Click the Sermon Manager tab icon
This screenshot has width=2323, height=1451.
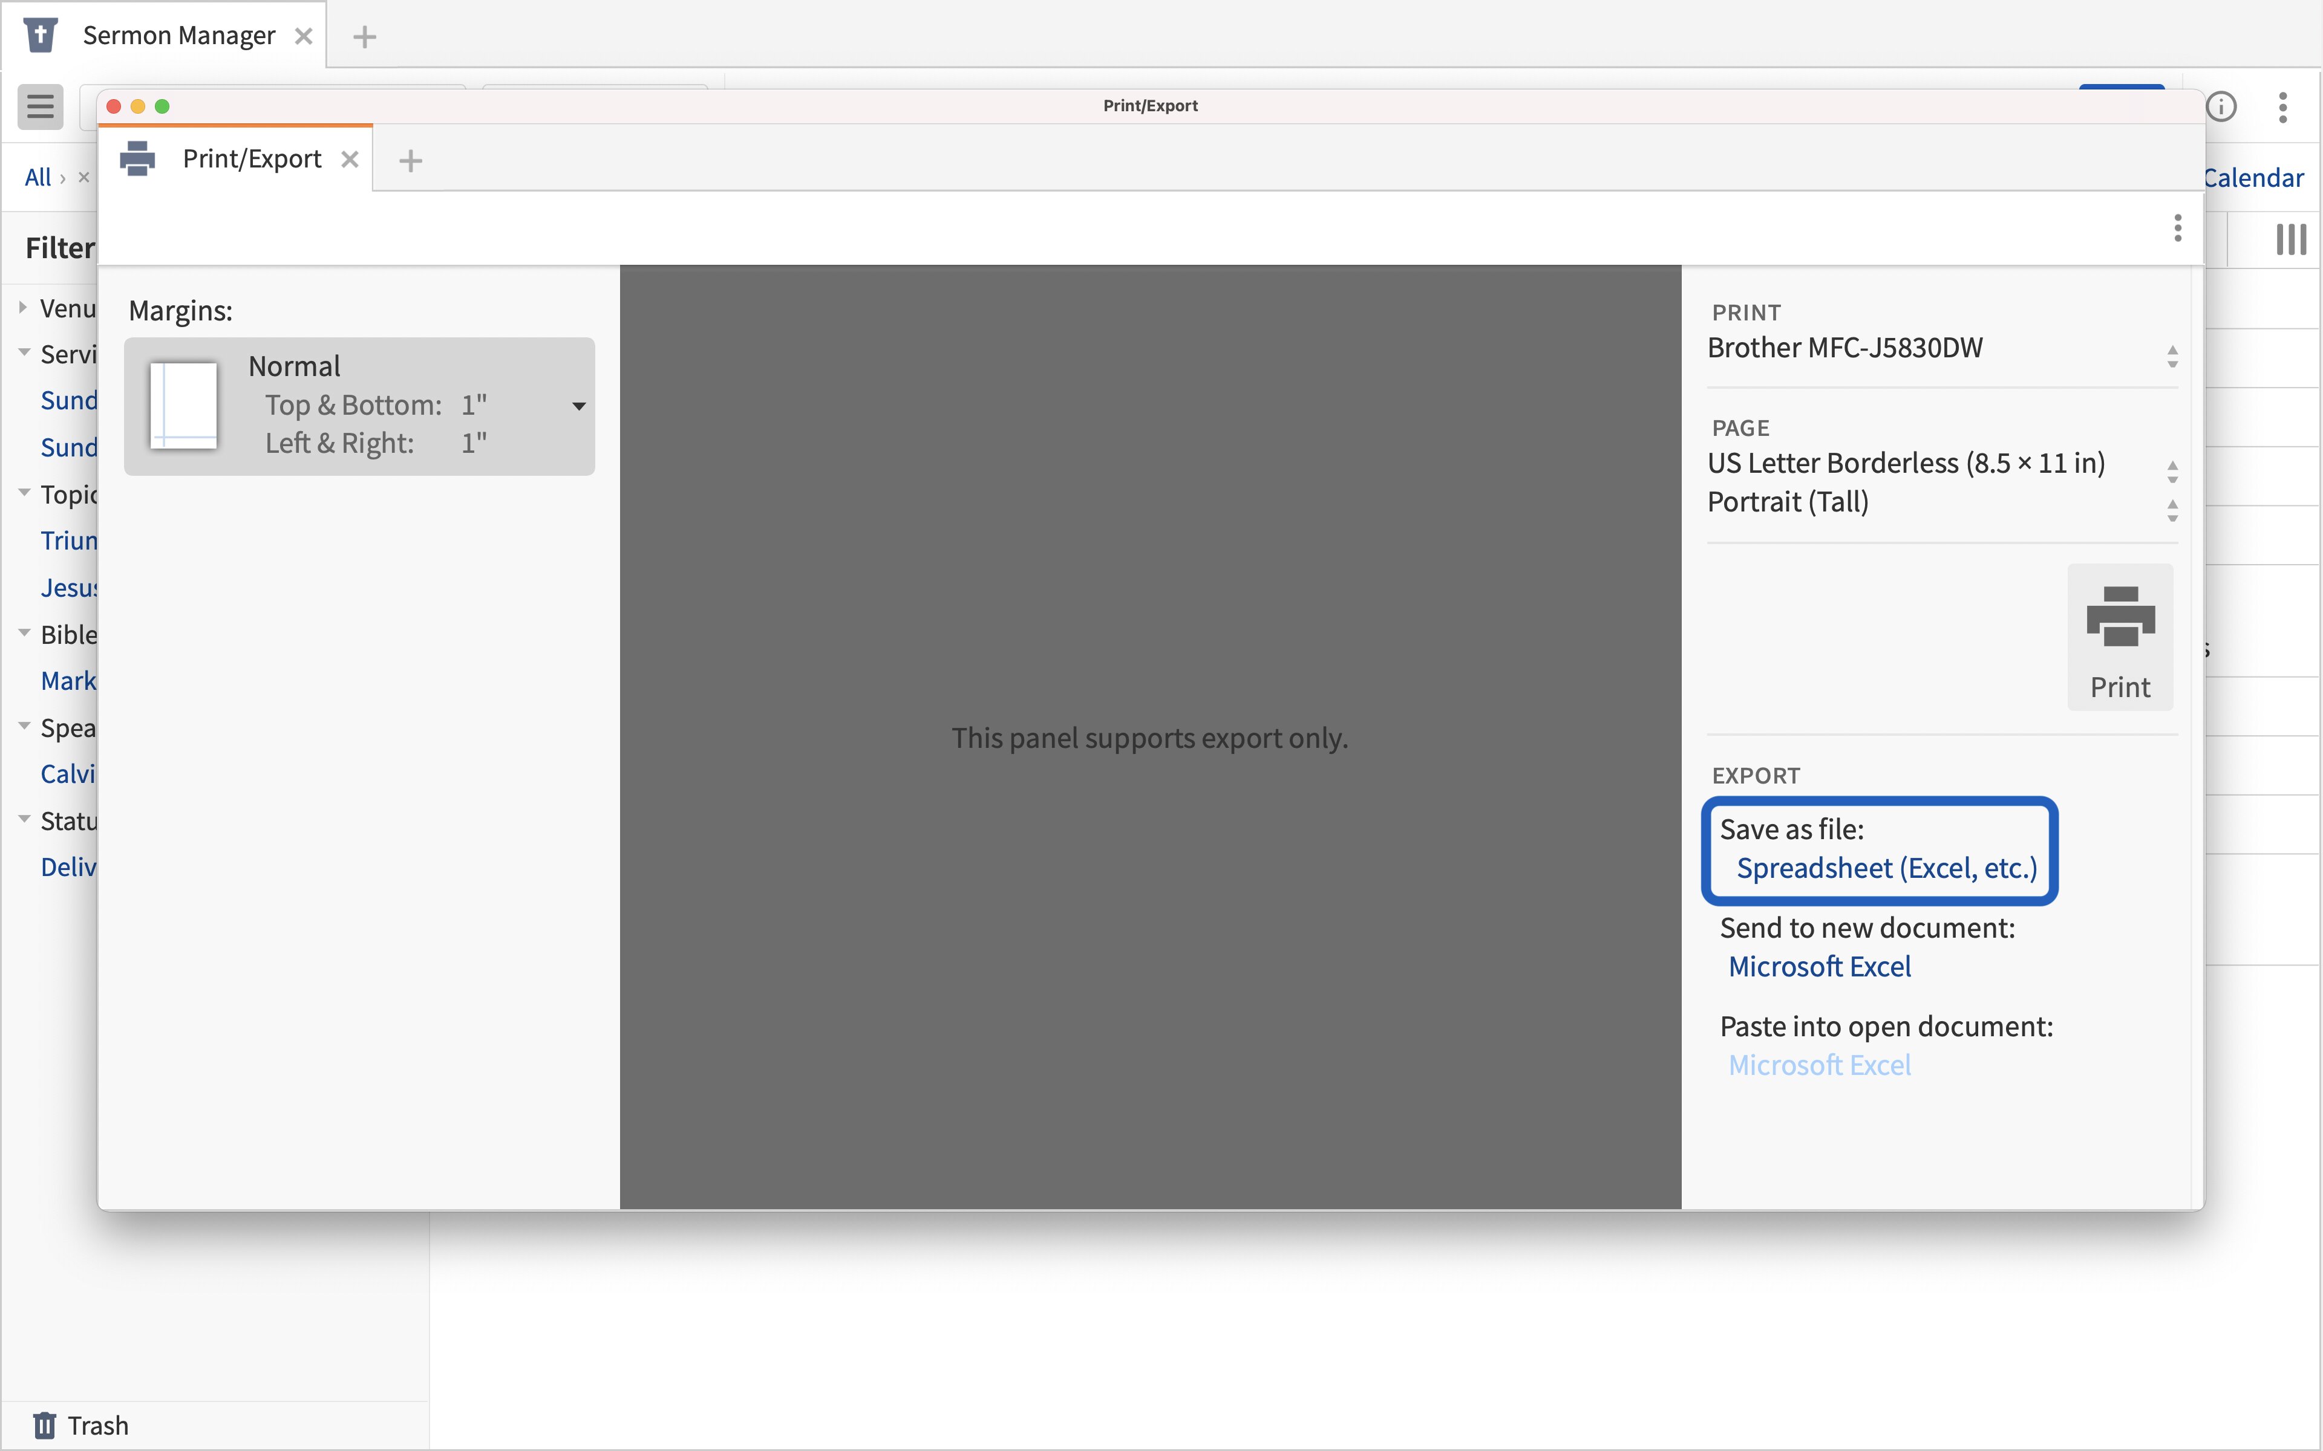[41, 36]
